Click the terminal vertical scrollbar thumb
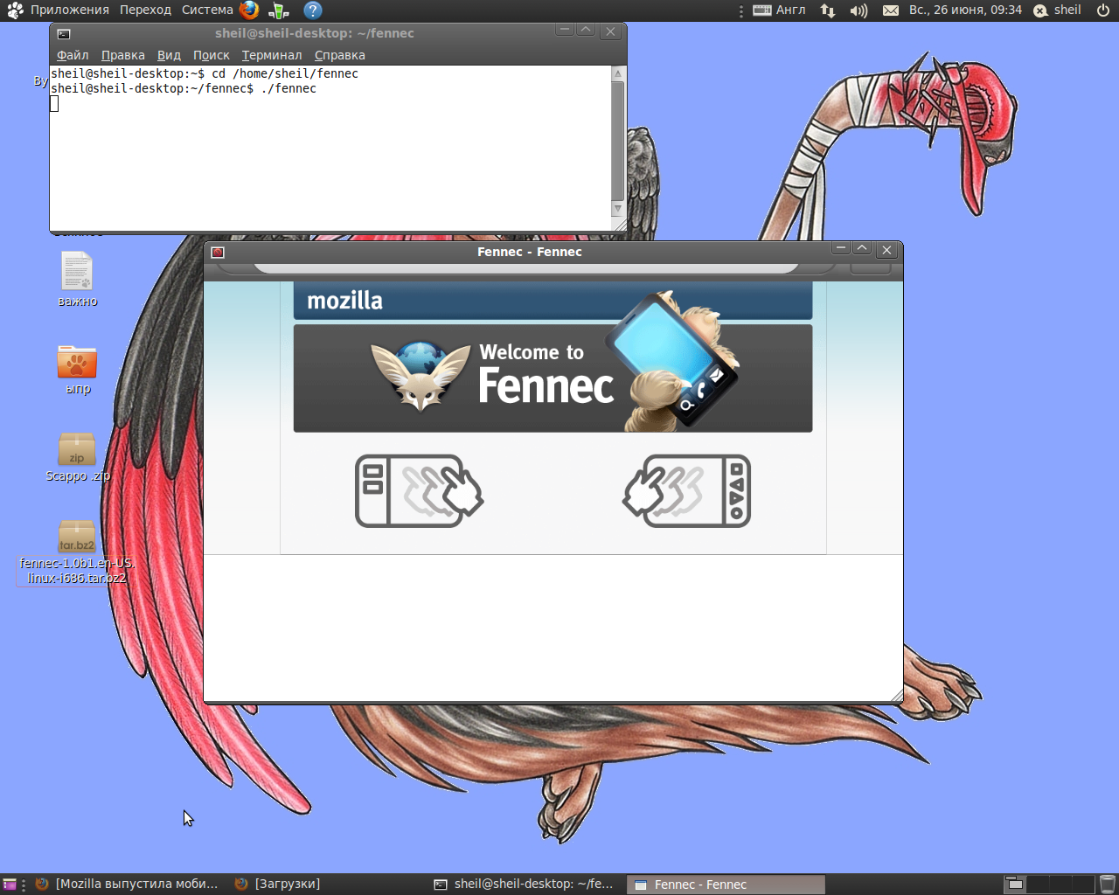 point(618,142)
